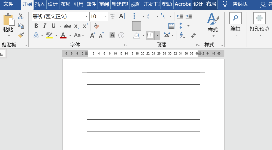Click the Paste clipboard icon
The width and height of the screenshot is (272, 150).
[9, 19]
